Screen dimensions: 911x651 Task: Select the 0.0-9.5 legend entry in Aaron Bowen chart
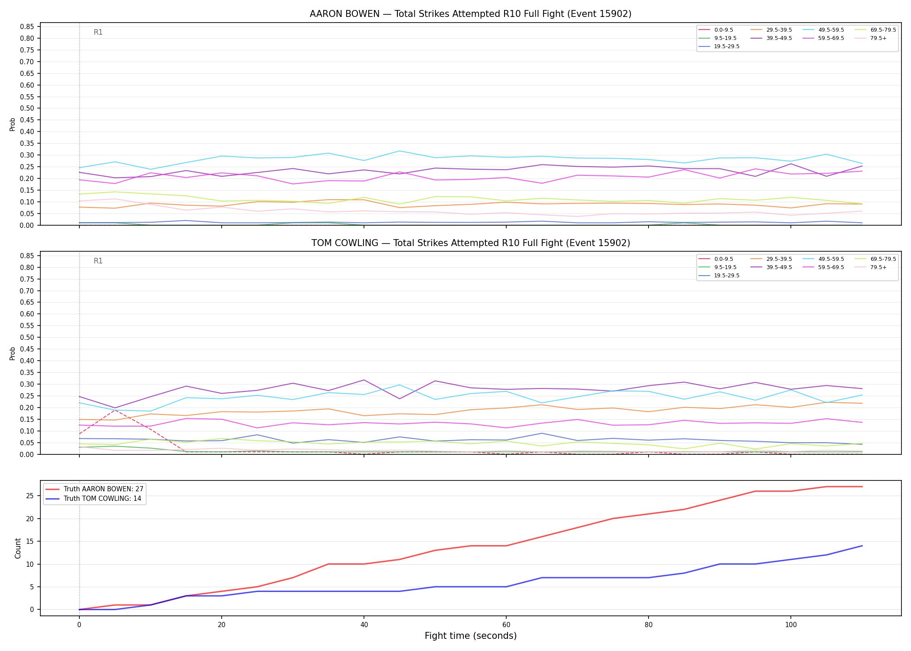(x=716, y=30)
